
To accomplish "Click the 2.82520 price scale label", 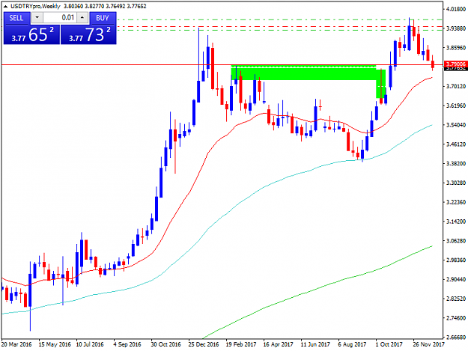I will pos(456,299).
